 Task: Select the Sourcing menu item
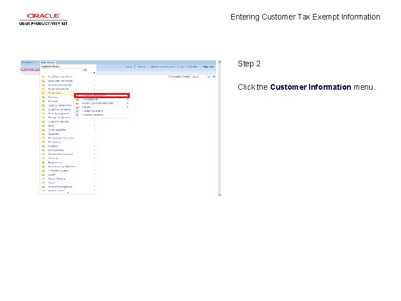click(53, 158)
